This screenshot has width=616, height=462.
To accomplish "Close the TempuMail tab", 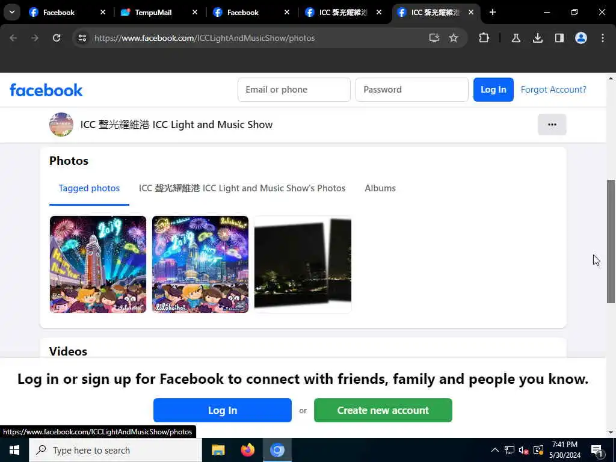I will [x=194, y=12].
